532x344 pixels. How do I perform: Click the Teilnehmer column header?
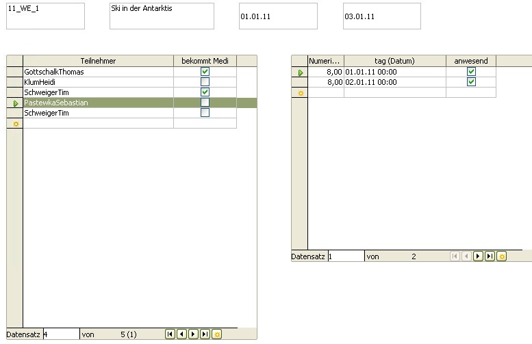pyautogui.click(x=98, y=61)
